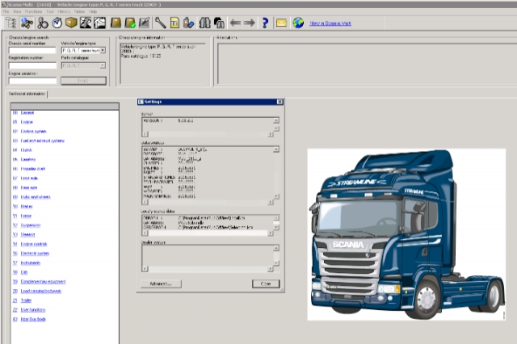Viewport: 517px width, 344px height.
Task: Click the plain brown book icon
Action: (x=116, y=23)
